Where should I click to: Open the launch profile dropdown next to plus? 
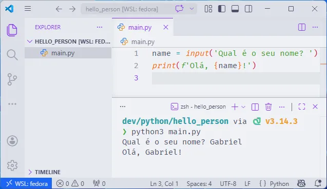243,107
